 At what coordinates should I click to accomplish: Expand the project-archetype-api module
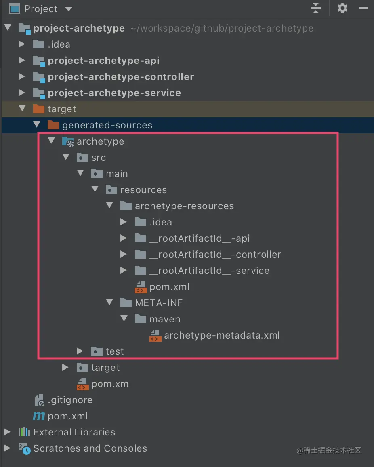point(22,61)
